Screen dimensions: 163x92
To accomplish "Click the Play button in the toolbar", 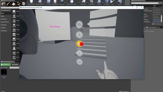I will coord(112,2).
